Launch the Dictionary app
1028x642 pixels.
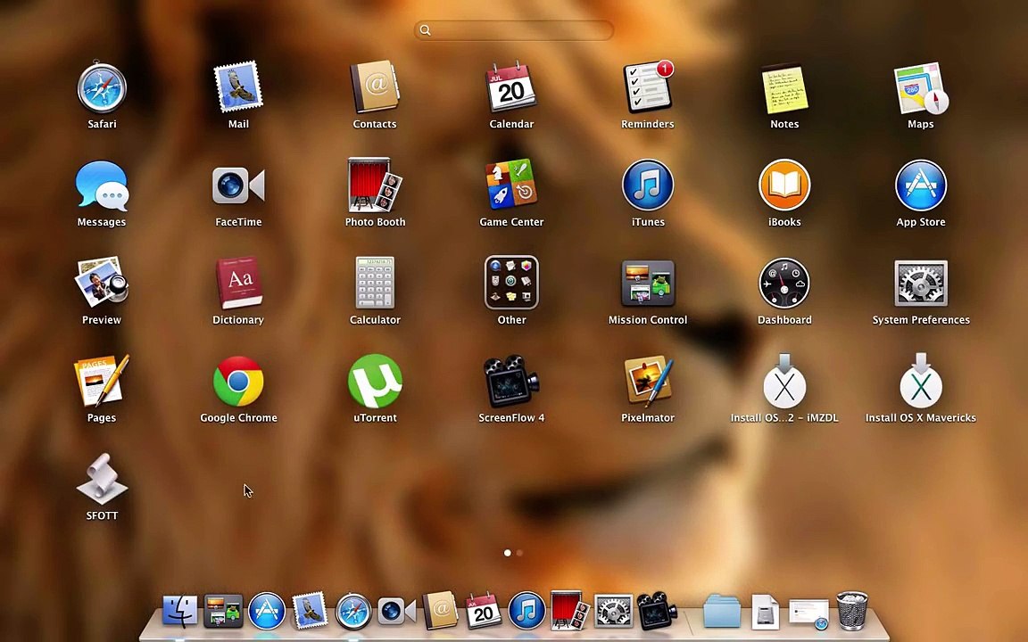238,283
